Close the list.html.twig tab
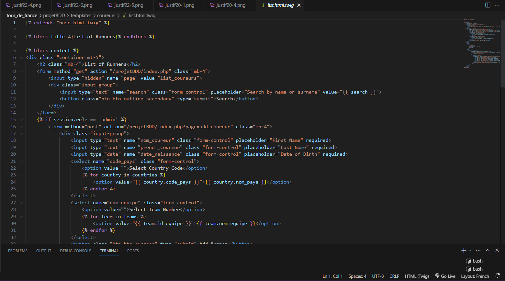This screenshot has width=505, height=281. point(299,5)
